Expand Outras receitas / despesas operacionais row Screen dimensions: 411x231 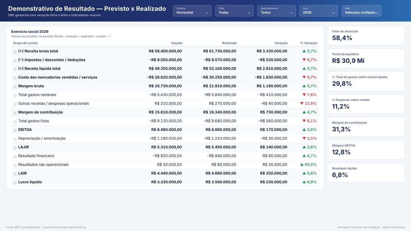pos(15,104)
